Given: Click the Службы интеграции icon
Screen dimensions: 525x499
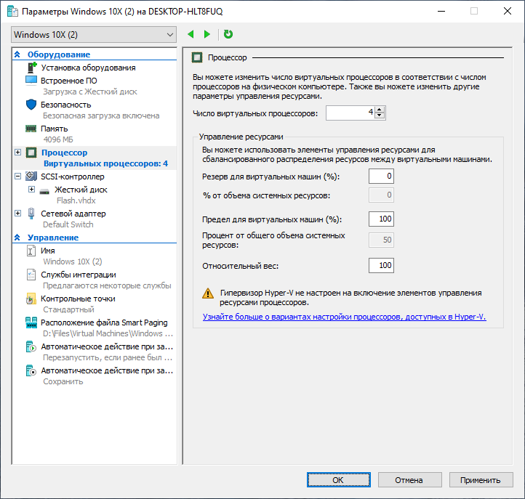Looking at the screenshot, I should click(31, 275).
